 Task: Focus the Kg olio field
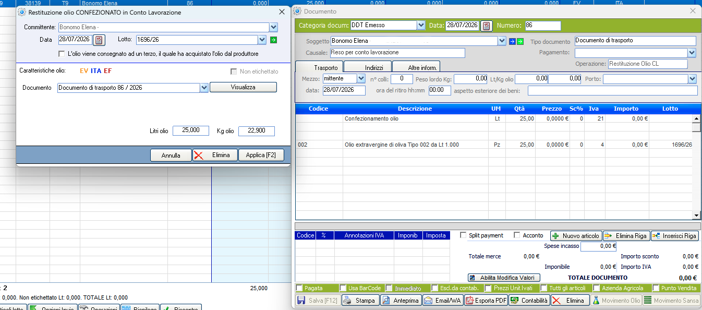coord(257,131)
